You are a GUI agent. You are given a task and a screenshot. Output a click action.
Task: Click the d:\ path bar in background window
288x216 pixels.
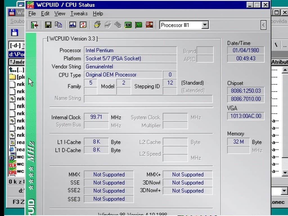[17, 54]
